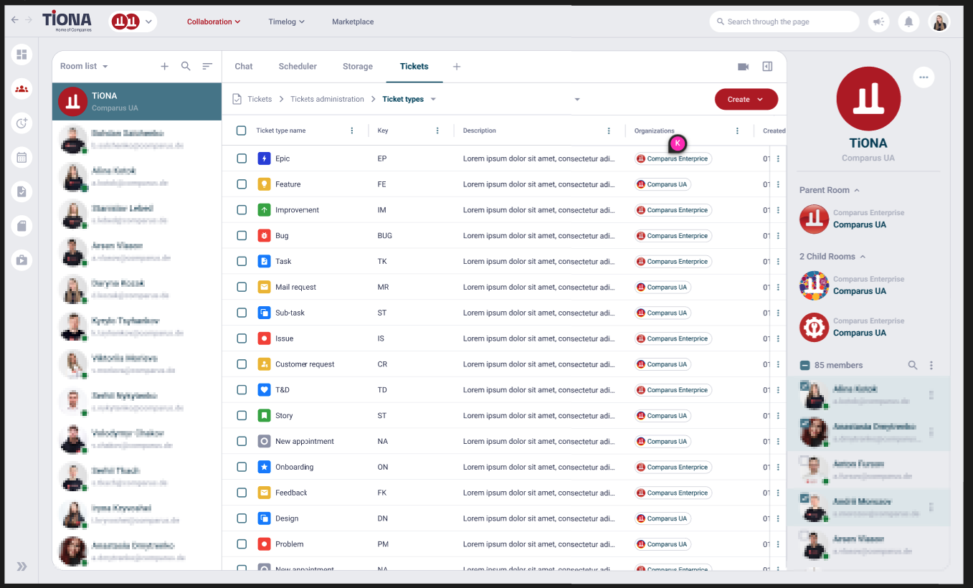Add a new tab next to Tickets
The width and height of the screenshot is (973, 588).
point(457,67)
